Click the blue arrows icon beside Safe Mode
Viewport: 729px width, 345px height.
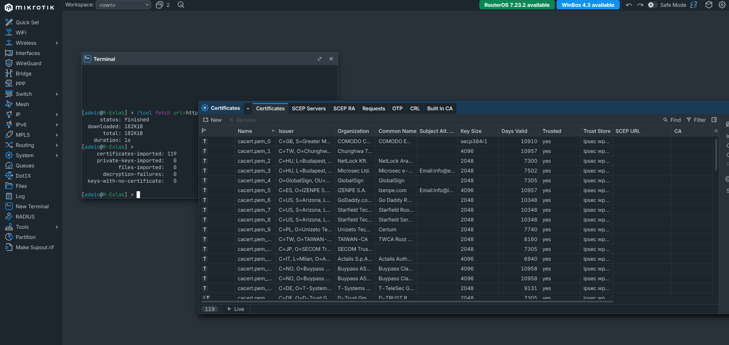pyautogui.click(x=694, y=5)
